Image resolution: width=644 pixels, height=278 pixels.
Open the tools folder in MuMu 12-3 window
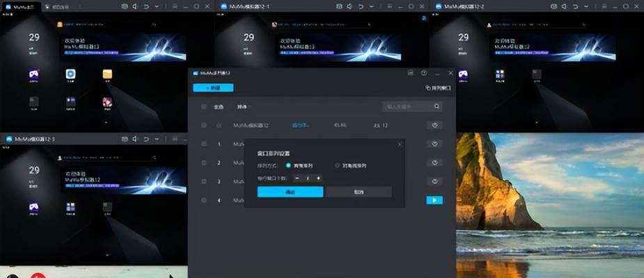point(70,207)
